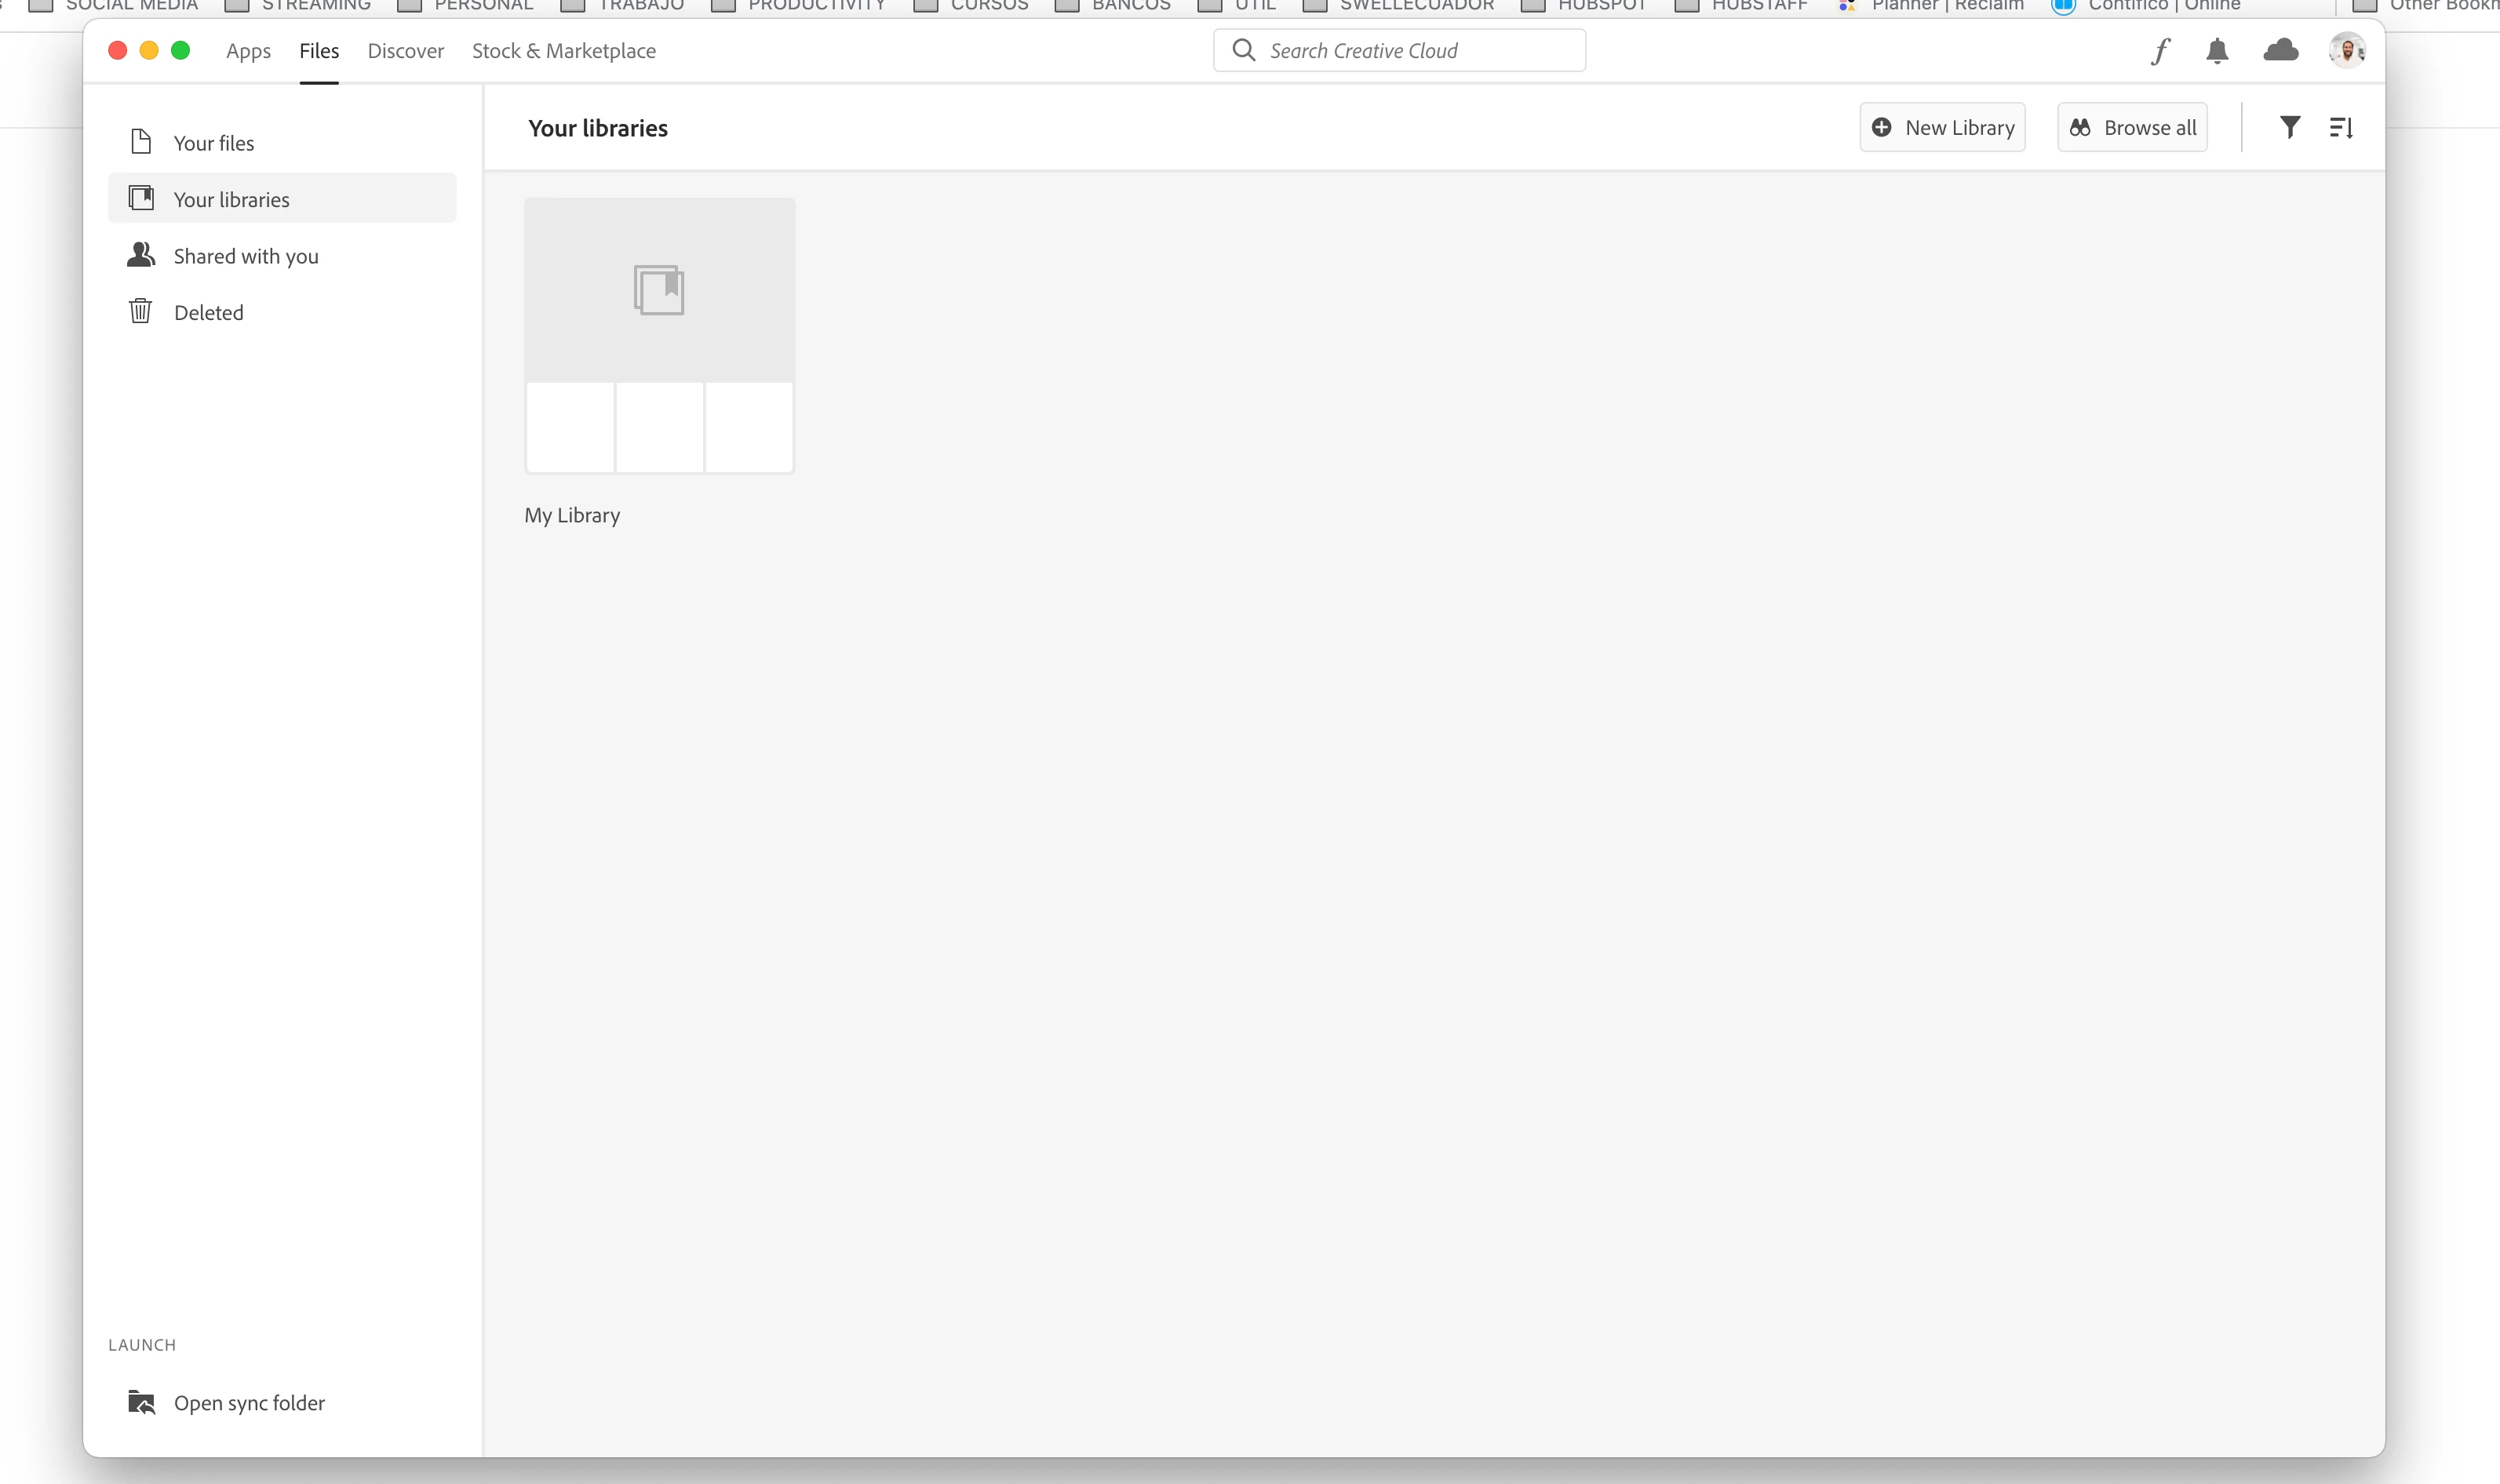Viewport: 2500px width, 1484px height.
Task: Open the account profile avatar
Action: tap(2346, 50)
